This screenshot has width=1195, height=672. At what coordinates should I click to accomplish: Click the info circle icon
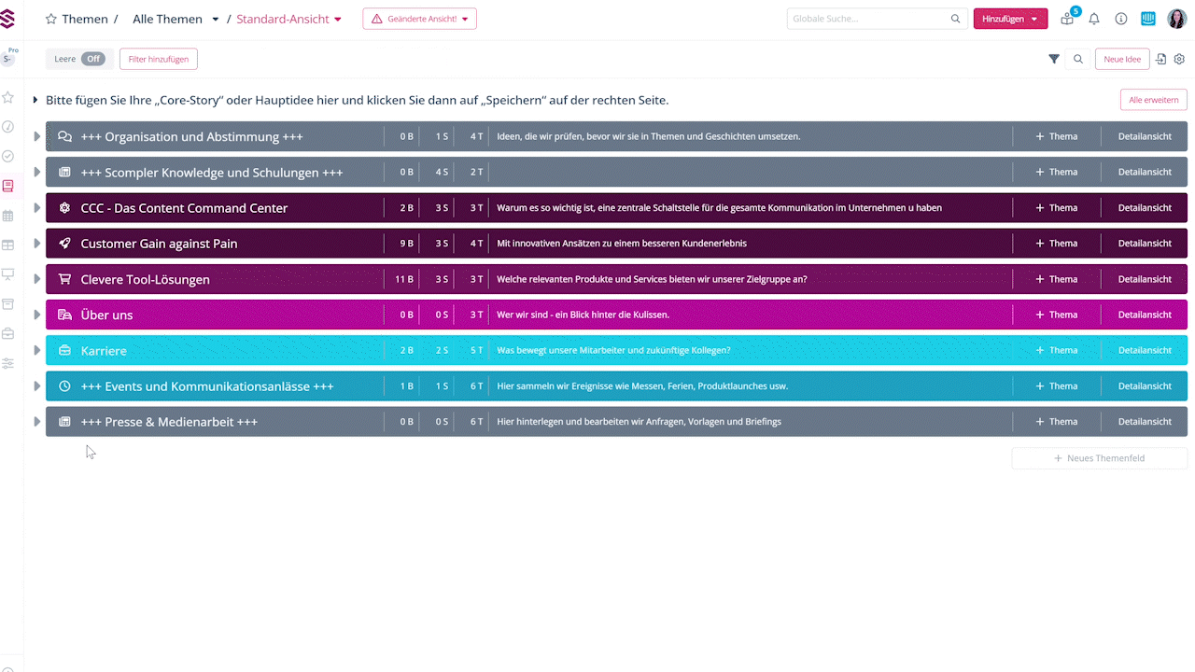coord(1121,19)
